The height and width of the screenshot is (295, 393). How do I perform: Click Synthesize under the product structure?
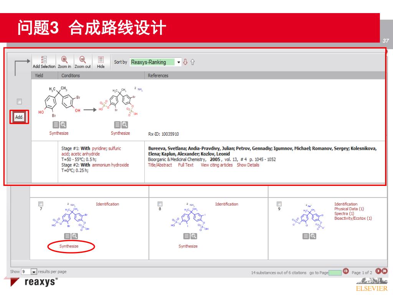(x=120, y=133)
